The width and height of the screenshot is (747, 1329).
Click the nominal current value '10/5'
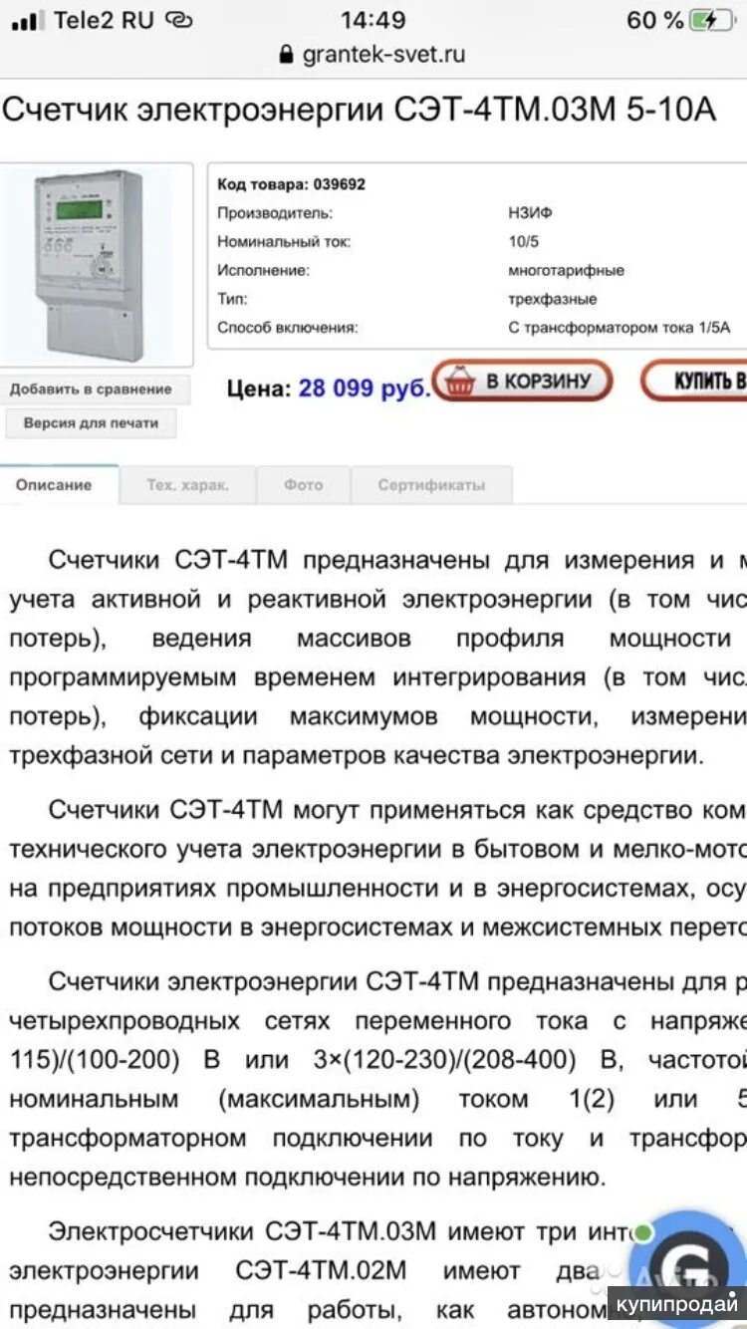click(x=524, y=242)
